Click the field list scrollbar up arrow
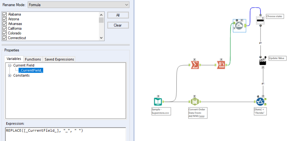The image size is (289, 141). 101,15
